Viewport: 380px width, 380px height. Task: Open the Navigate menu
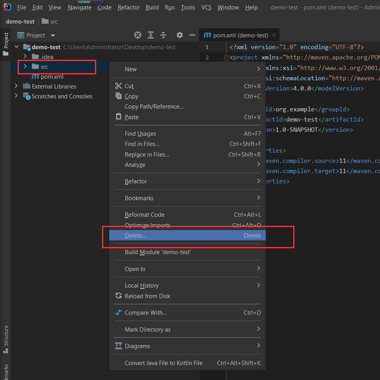click(79, 7)
